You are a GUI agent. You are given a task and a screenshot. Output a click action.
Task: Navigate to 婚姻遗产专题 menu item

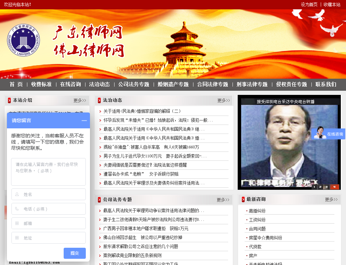(173, 84)
